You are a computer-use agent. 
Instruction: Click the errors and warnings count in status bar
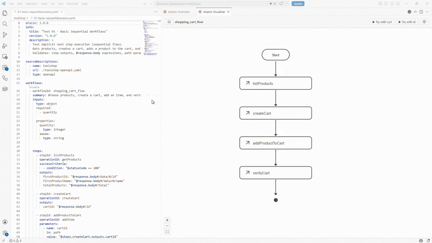point(15,241)
